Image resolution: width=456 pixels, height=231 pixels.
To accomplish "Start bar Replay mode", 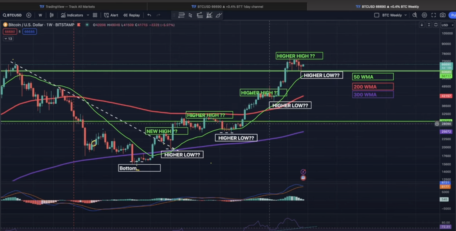I will [131, 15].
